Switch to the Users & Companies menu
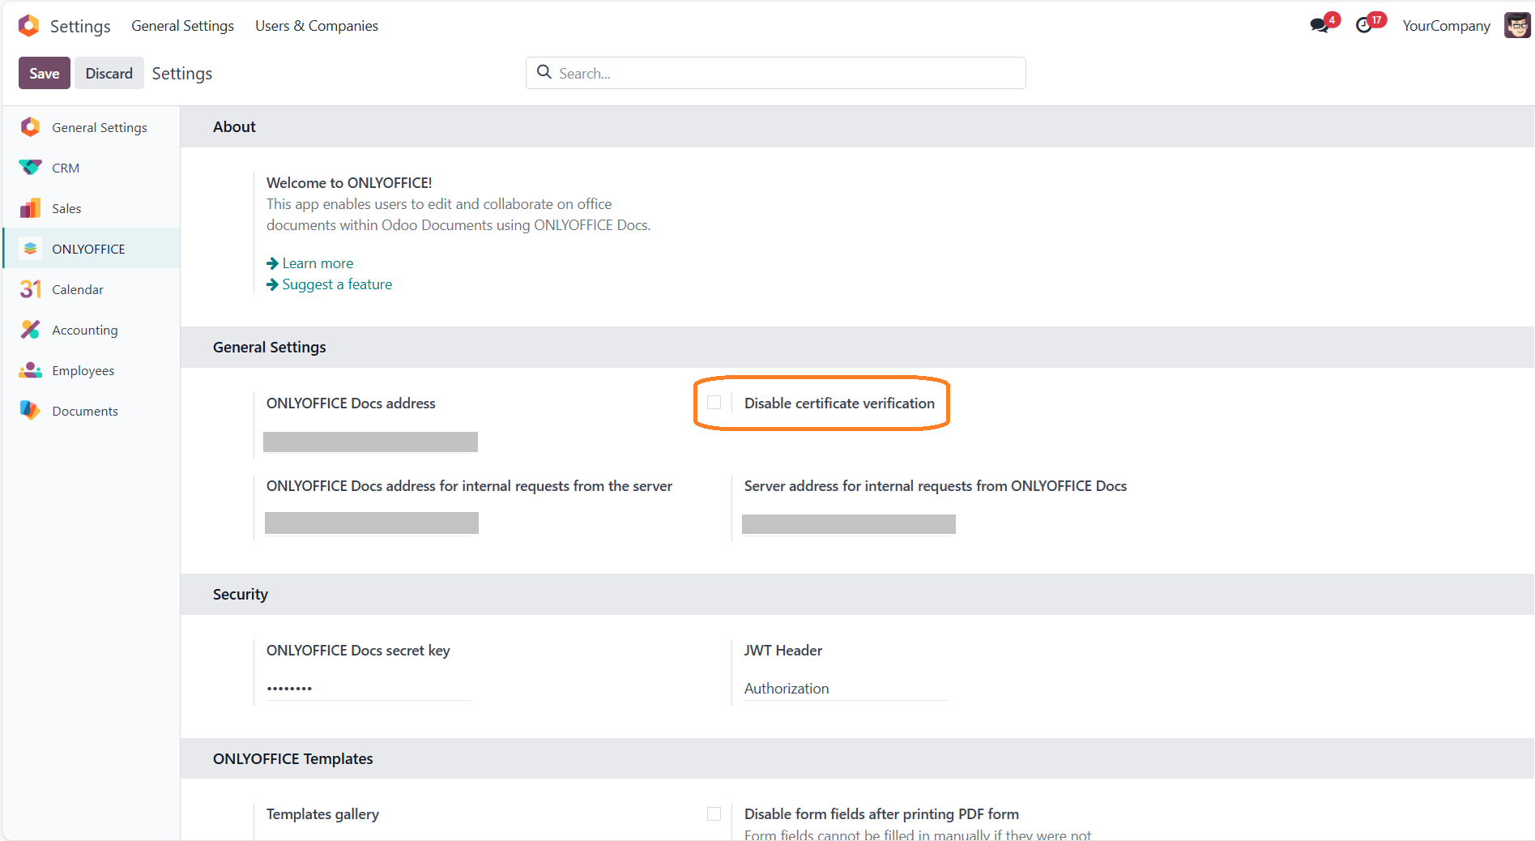Viewport: 1535px width, 841px height. [x=316, y=25]
